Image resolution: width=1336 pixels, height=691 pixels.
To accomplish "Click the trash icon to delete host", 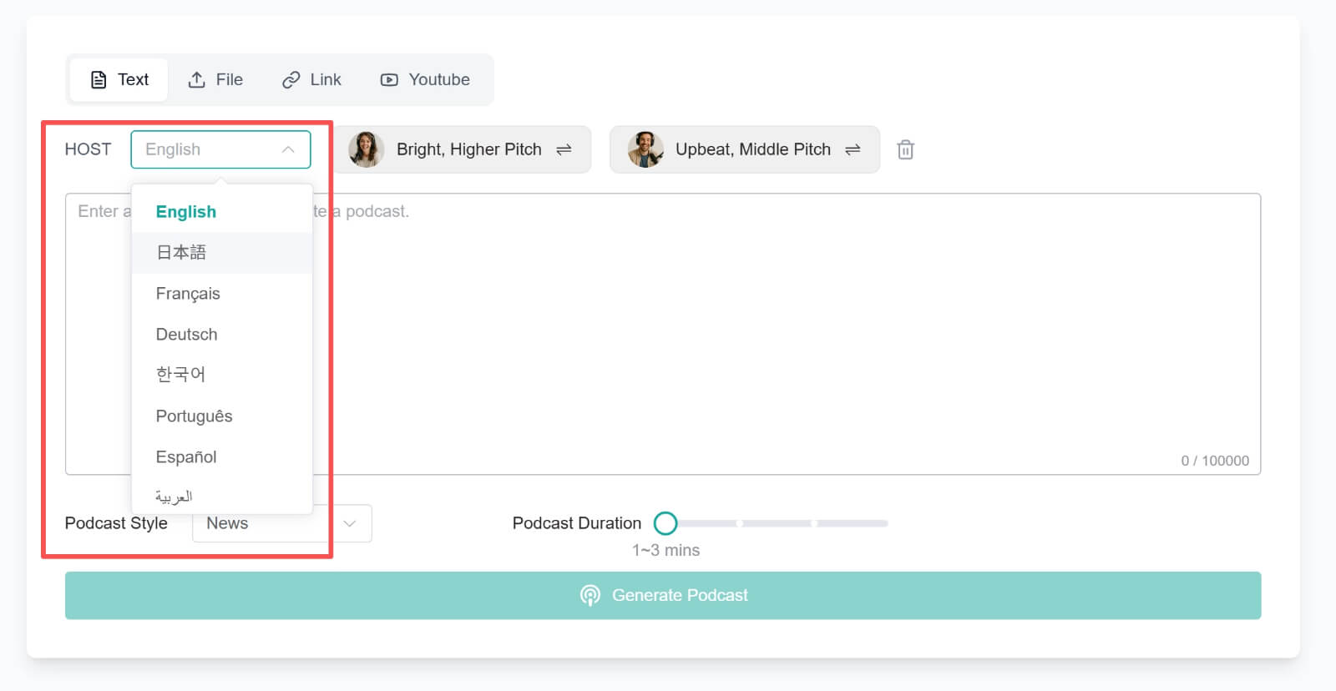I will (905, 150).
